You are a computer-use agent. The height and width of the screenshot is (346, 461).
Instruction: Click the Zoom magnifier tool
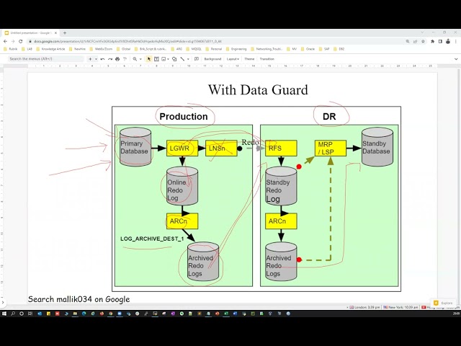point(135,59)
